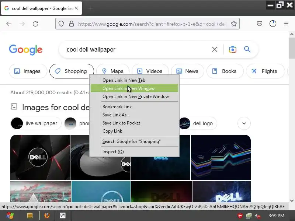Switch to the Images search filter
Viewport: 295px width, 221px height.
coord(28,71)
